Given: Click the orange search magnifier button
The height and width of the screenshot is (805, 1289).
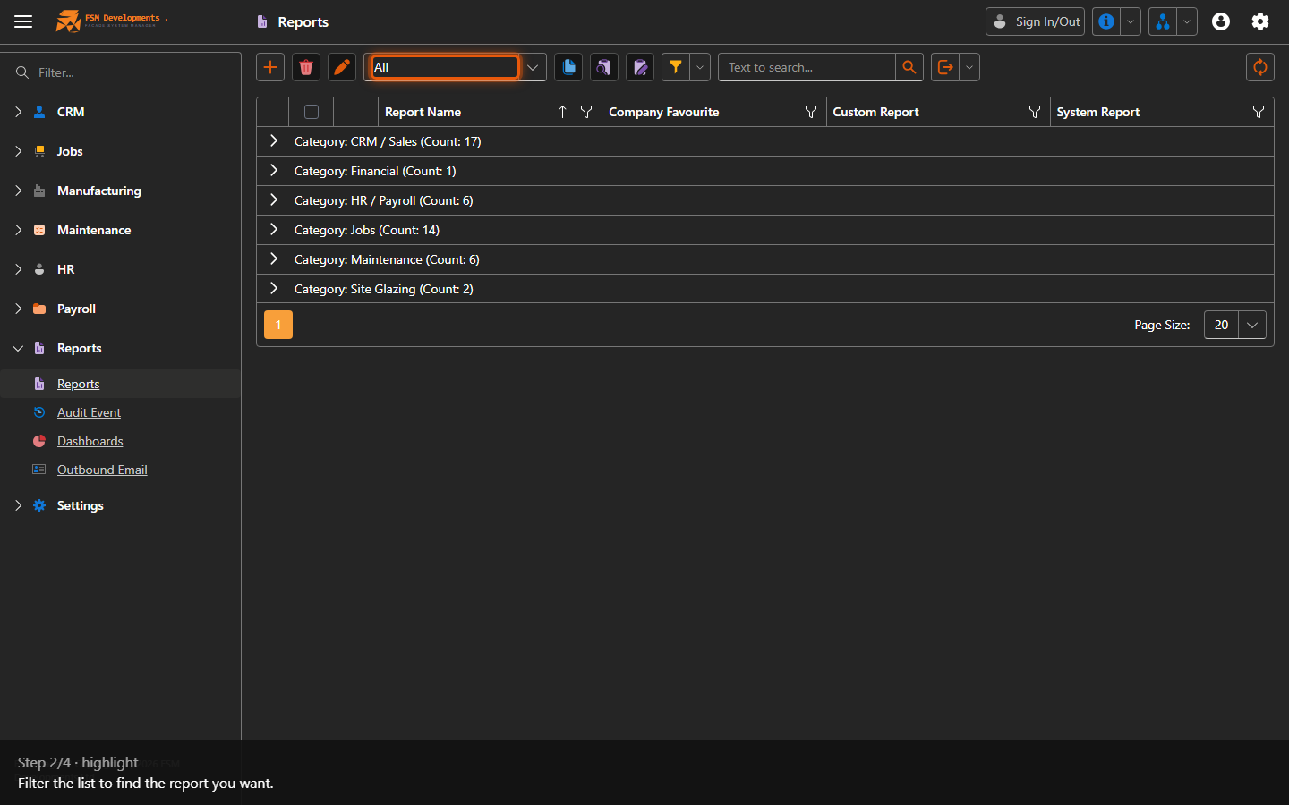Looking at the screenshot, I should [909, 67].
